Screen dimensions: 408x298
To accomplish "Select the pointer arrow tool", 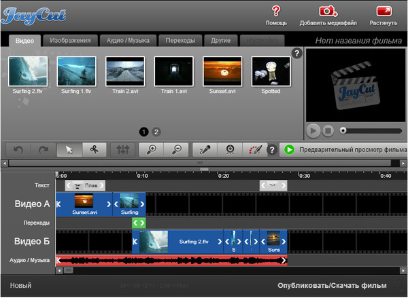I will pyautogui.click(x=69, y=149).
